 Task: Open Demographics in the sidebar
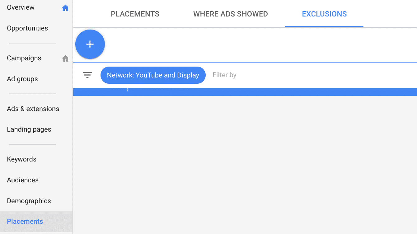29,201
